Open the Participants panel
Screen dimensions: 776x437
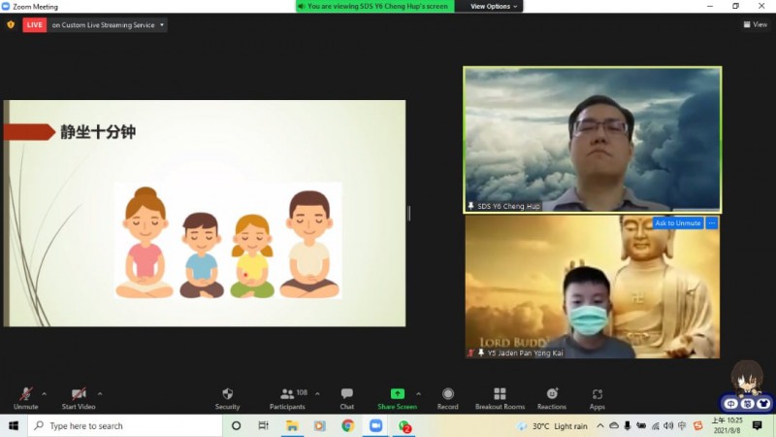click(287, 397)
